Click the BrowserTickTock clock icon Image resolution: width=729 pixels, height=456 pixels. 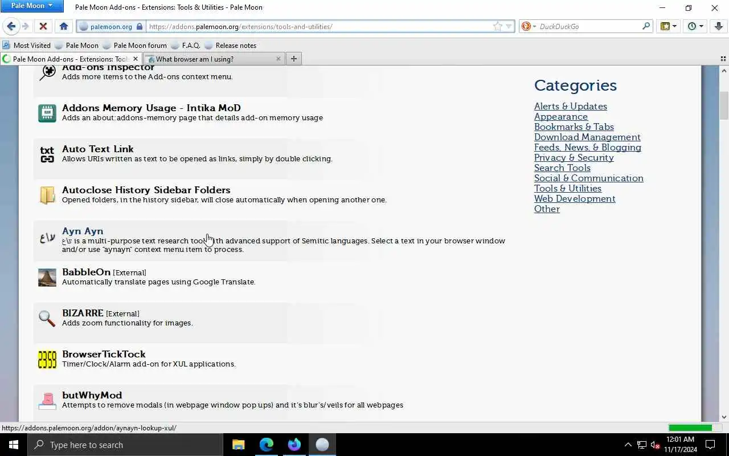[x=47, y=359]
